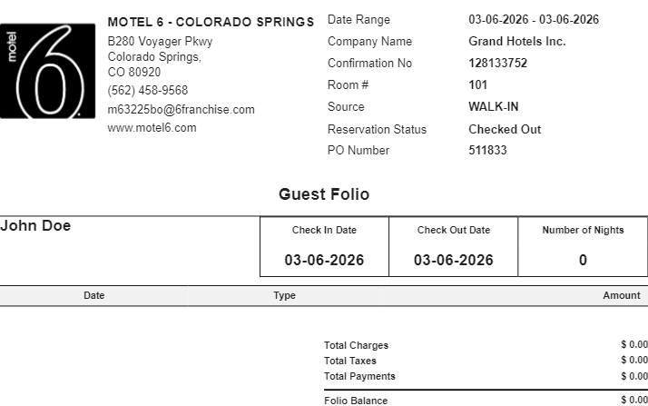Select company name Grand Hotels Inc.
This screenshot has height=406, width=648.
(516, 42)
